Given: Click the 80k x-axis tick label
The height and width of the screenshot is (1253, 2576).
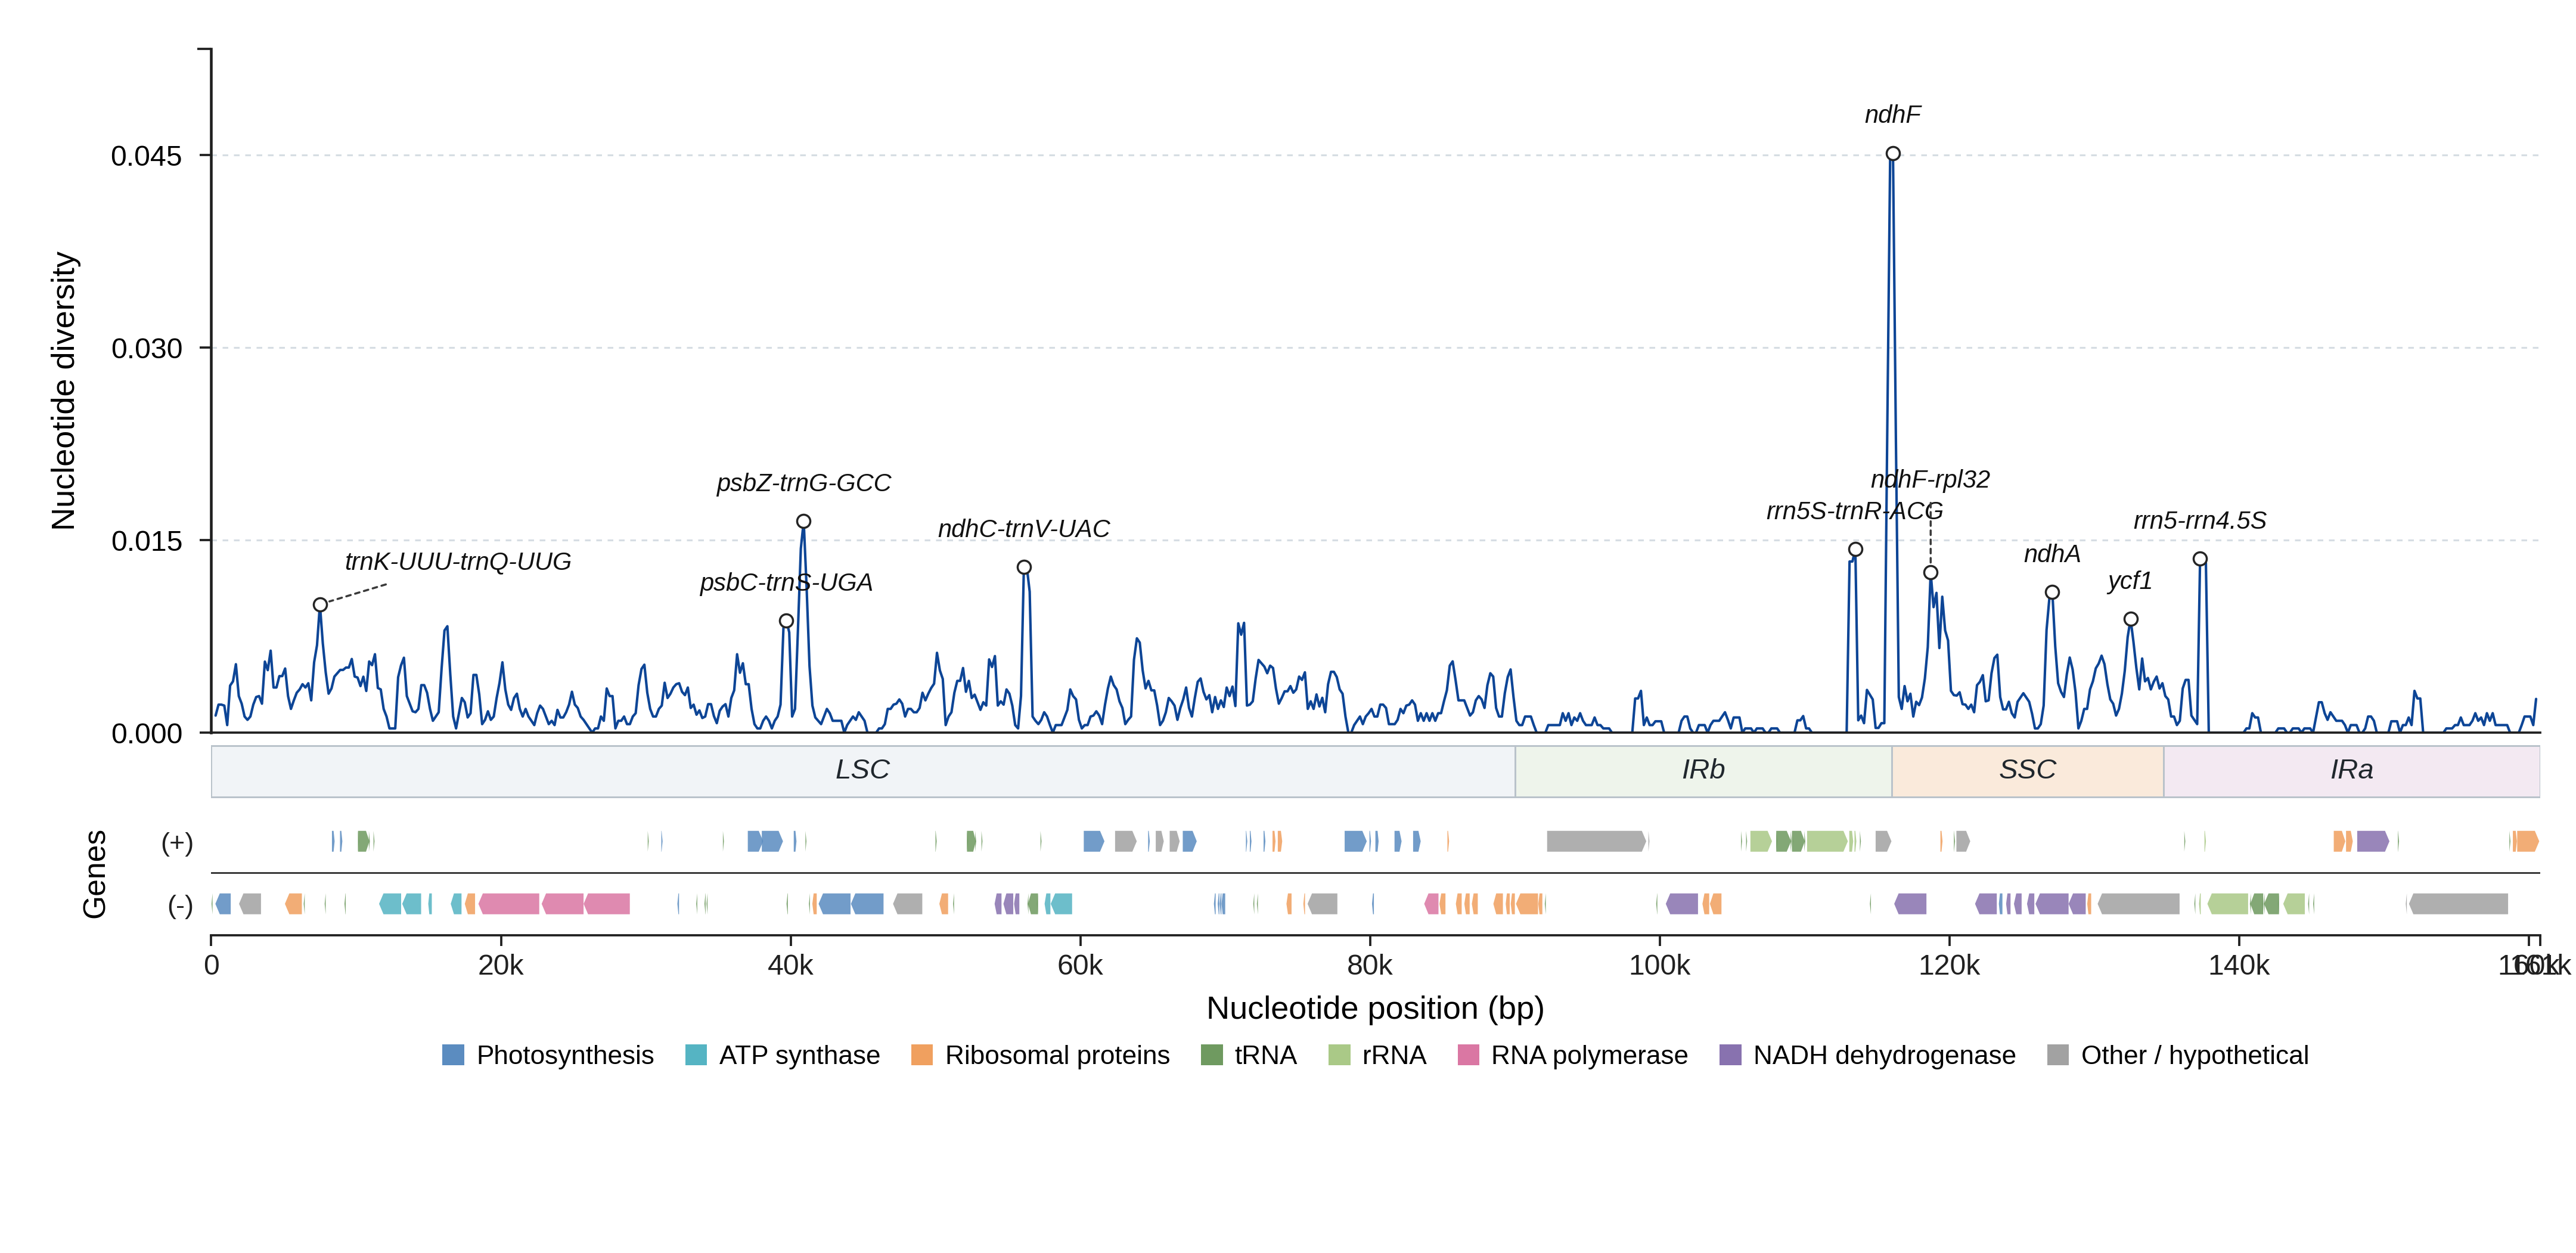Looking at the screenshot, I should (1370, 965).
